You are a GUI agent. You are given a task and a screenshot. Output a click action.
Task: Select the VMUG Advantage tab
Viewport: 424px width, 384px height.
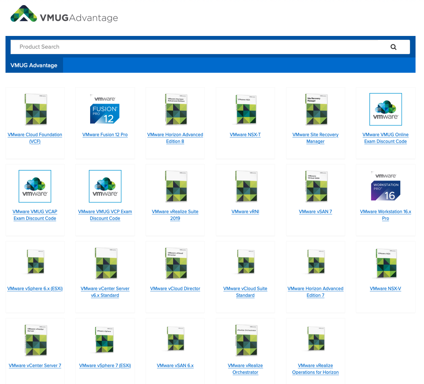click(x=34, y=65)
